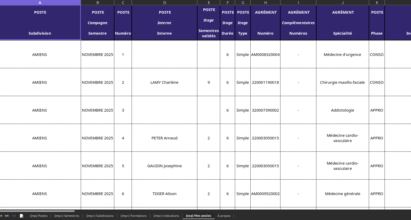Select column G header
The width and height of the screenshot is (411, 220).
coord(243,3)
